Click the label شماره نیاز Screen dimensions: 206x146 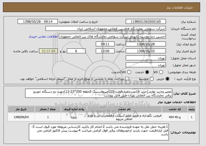pyautogui.click(x=188, y=22)
